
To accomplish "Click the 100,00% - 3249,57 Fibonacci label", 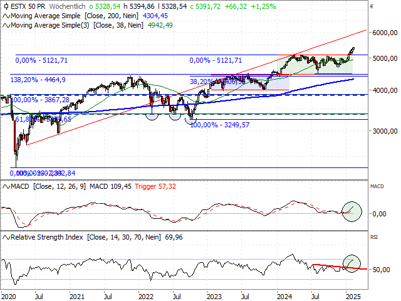I will (220, 125).
